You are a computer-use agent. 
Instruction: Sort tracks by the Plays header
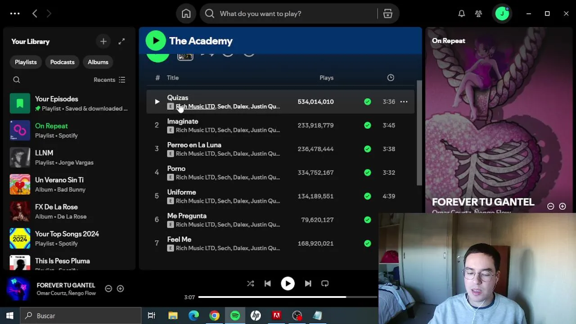tap(327, 78)
